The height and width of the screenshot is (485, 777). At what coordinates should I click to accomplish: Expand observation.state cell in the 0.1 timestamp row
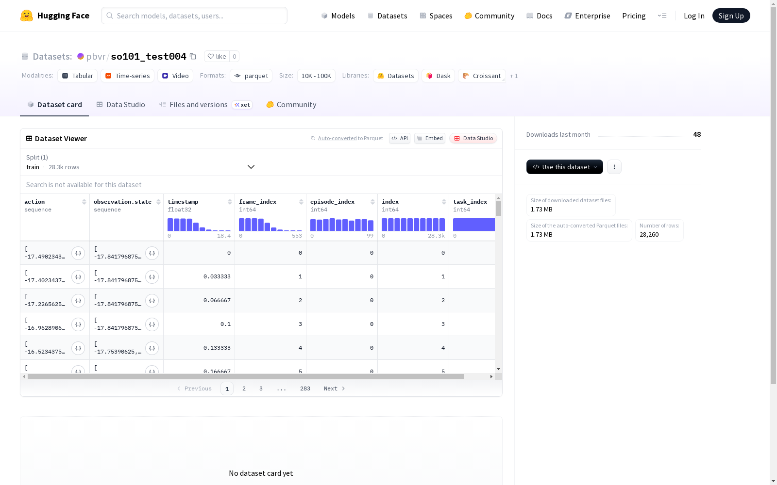coord(152,324)
